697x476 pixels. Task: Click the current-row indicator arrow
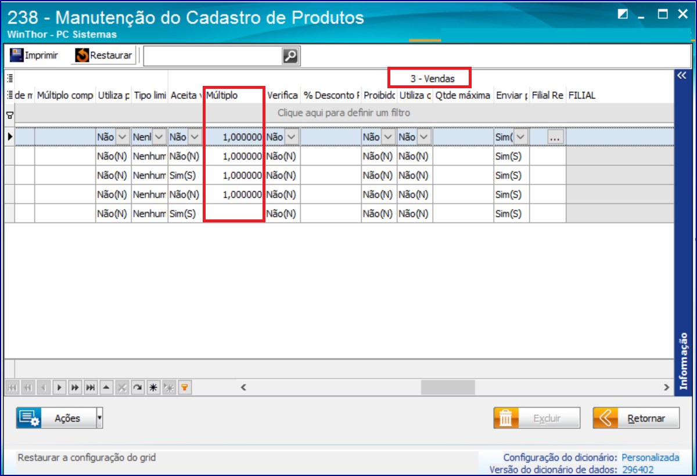point(9,136)
